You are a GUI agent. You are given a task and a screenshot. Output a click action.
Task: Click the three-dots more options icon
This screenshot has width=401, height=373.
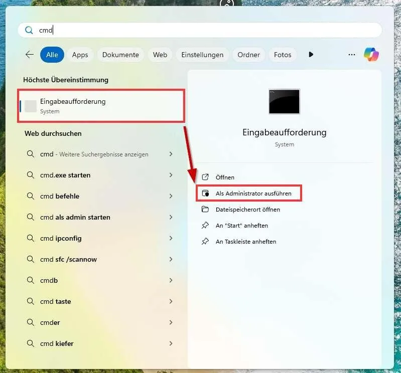[352, 55]
